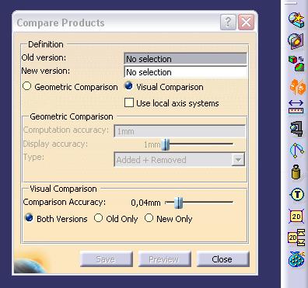308x288 pixels.
Task: Enable Use local axis systems checkbox
Action: (129, 102)
